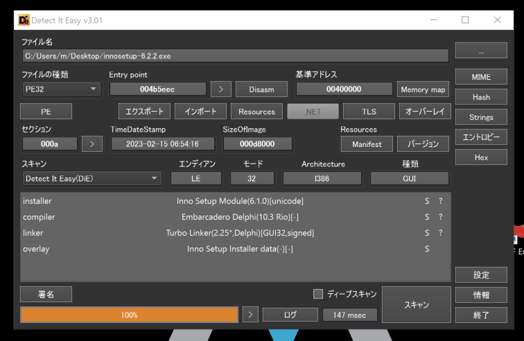The width and height of the screenshot is (524, 341).
Task: Select Inno Setup Module(6.1.0)[unicode] installer row
Action: pyautogui.click(x=235, y=201)
